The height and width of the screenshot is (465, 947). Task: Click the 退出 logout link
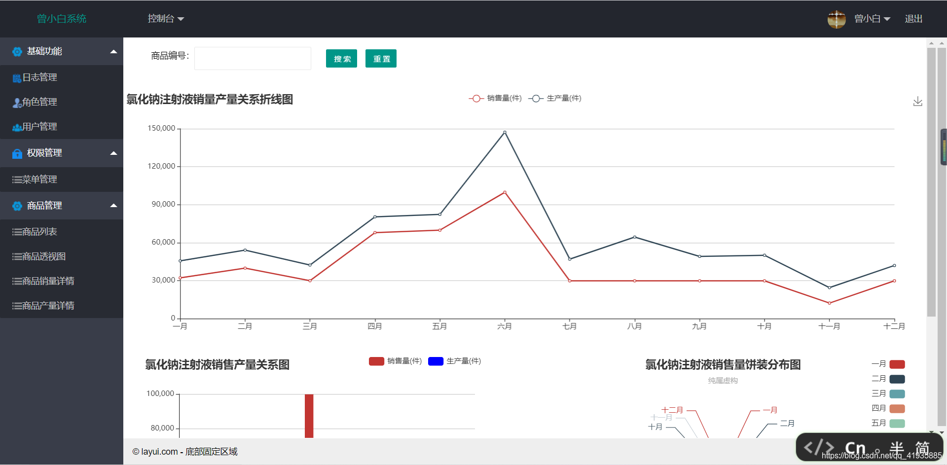(913, 19)
